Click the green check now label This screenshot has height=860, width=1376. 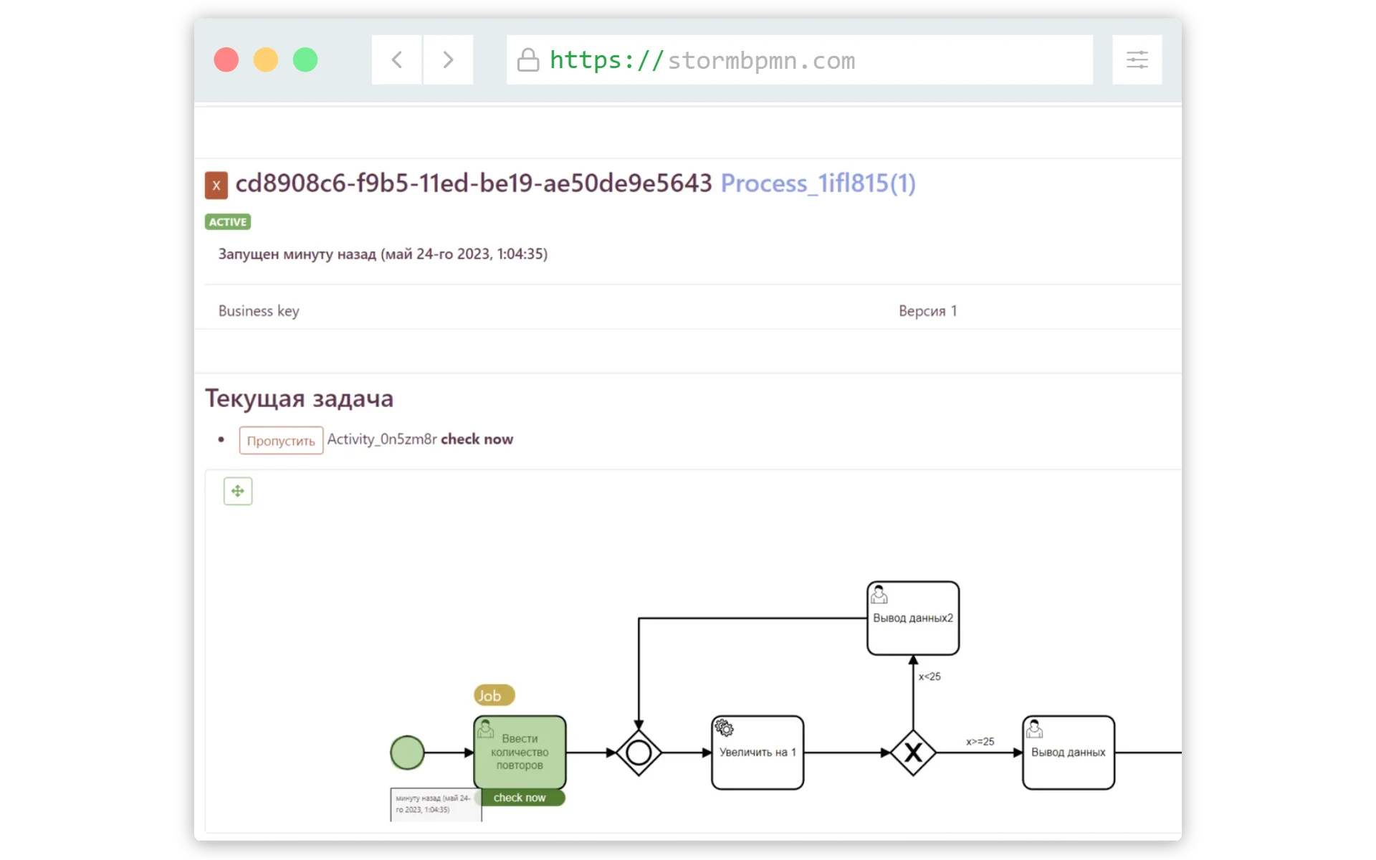tap(520, 798)
